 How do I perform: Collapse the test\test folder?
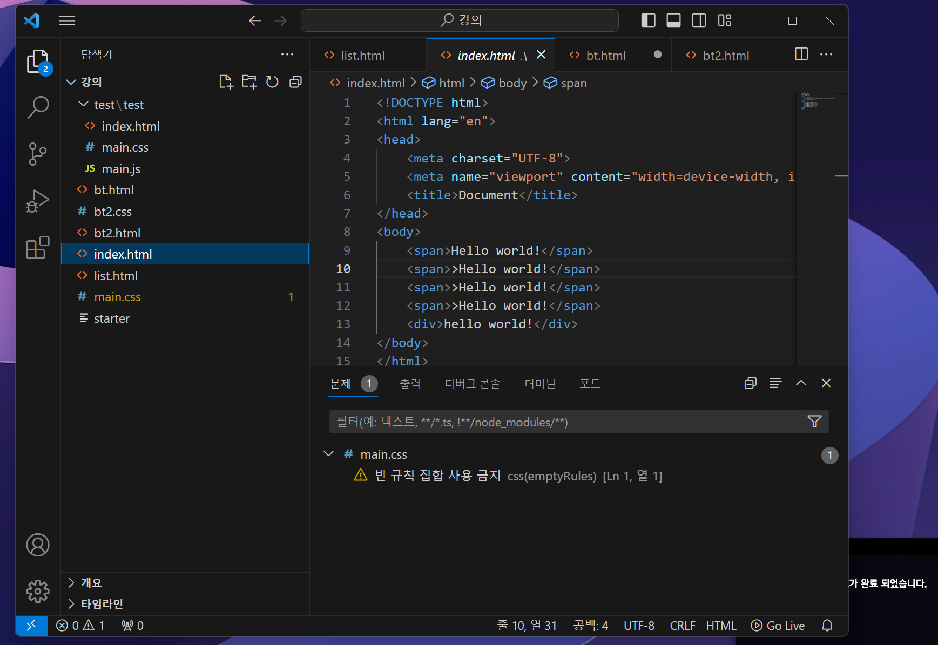pyautogui.click(x=83, y=104)
